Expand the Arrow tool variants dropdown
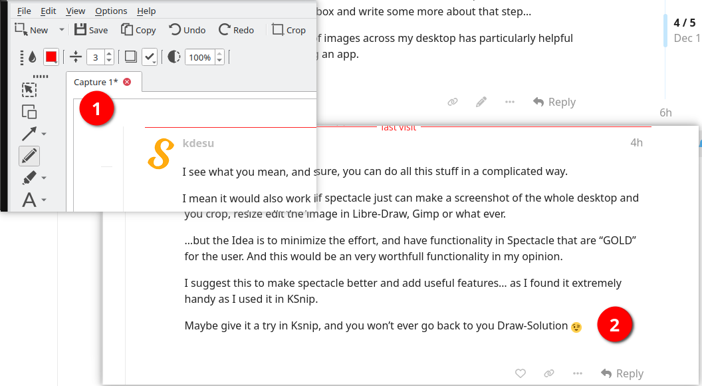The image size is (702, 386). (44, 134)
